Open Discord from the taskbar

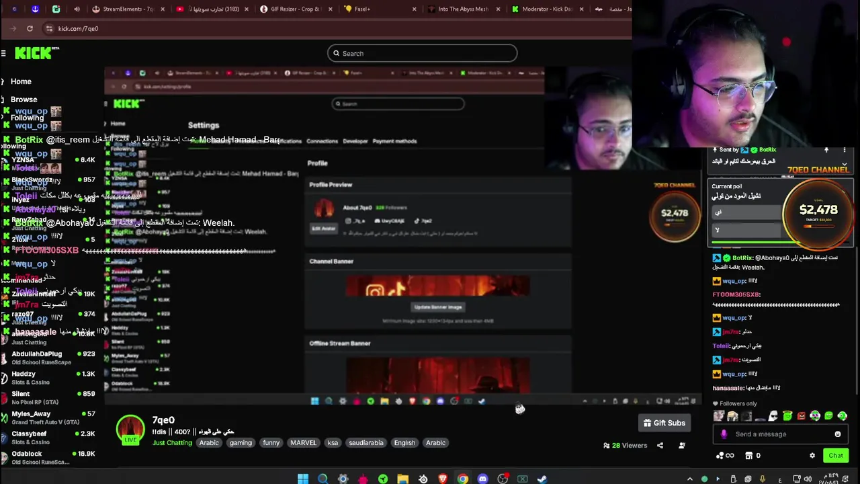[482, 479]
